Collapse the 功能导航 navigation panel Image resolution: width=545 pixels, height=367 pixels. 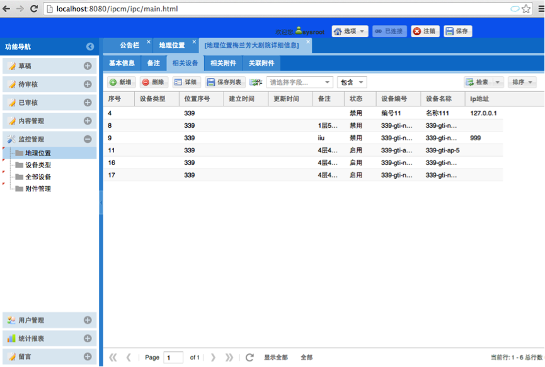coord(90,47)
